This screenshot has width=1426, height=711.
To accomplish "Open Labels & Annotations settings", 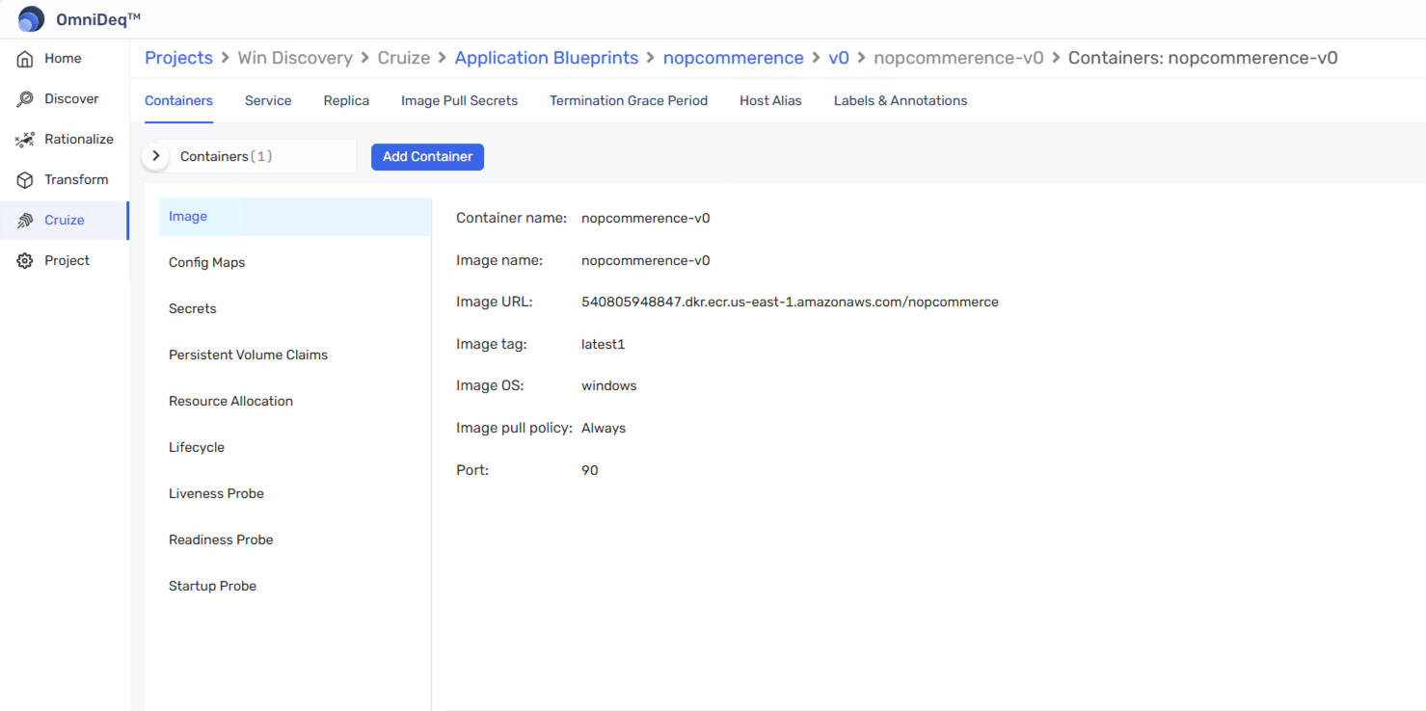I will 900,100.
